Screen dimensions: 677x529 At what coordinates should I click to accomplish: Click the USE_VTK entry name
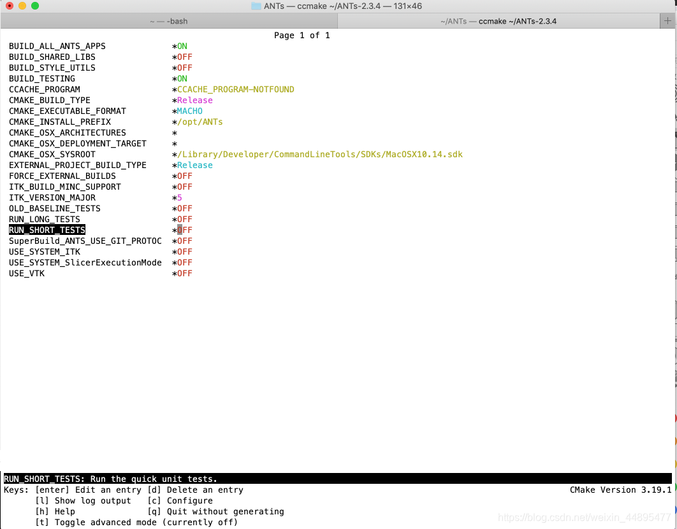coord(27,273)
